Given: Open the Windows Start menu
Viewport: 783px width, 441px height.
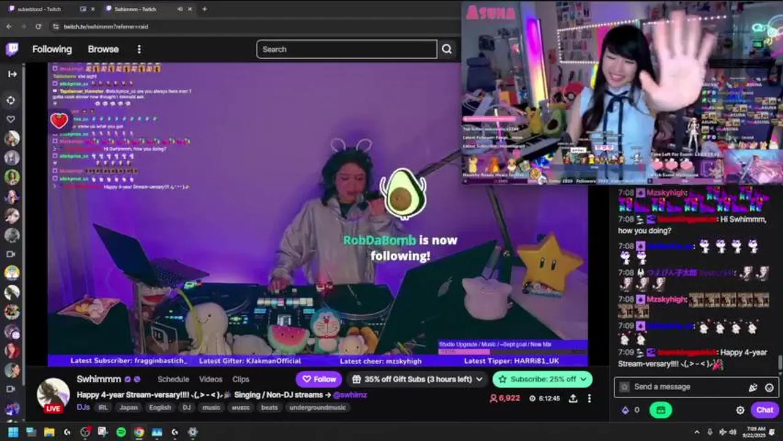Looking at the screenshot, I should tap(13, 432).
